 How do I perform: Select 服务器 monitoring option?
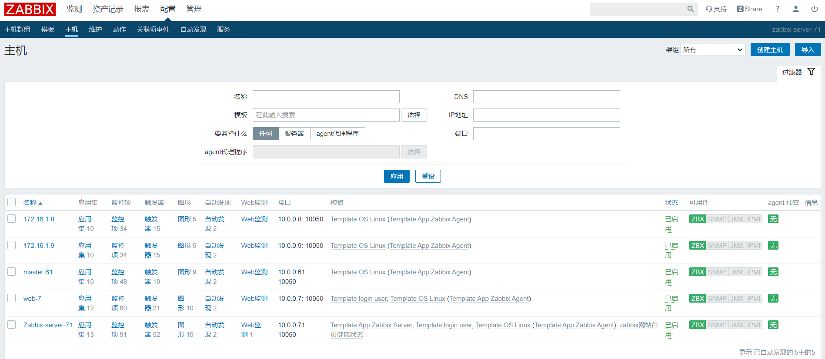(294, 134)
